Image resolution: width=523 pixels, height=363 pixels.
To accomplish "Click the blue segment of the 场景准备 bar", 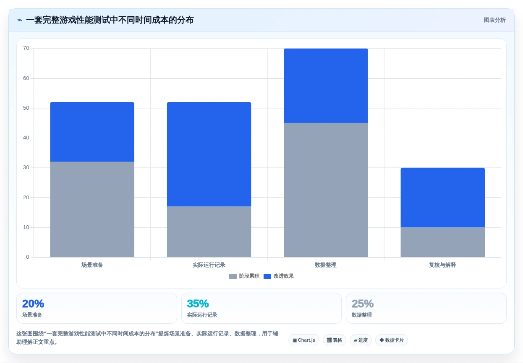I will [x=92, y=132].
